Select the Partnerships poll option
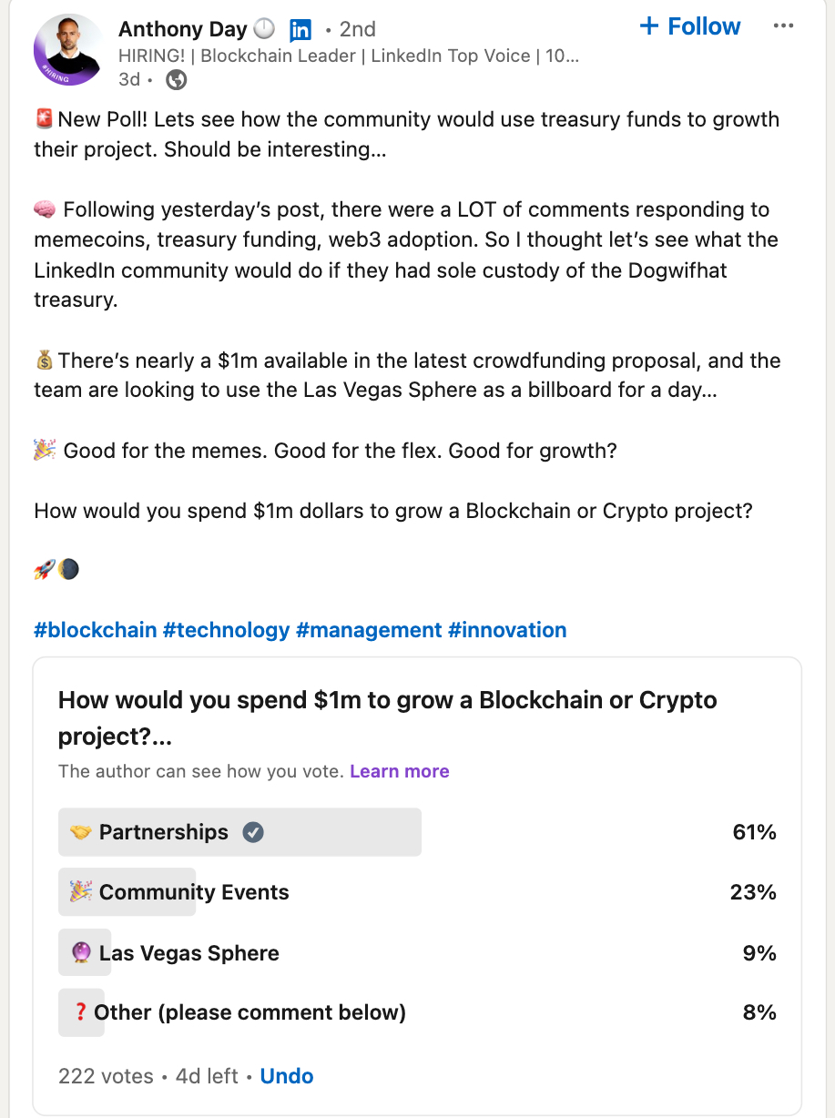The image size is (835, 1118). [x=164, y=832]
